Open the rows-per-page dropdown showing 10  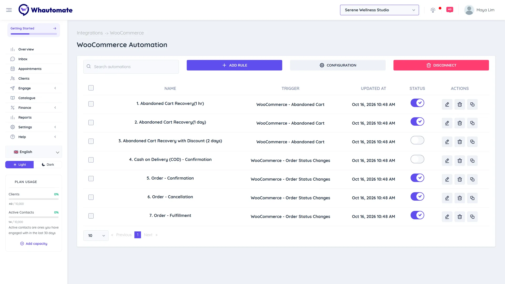tap(96, 235)
